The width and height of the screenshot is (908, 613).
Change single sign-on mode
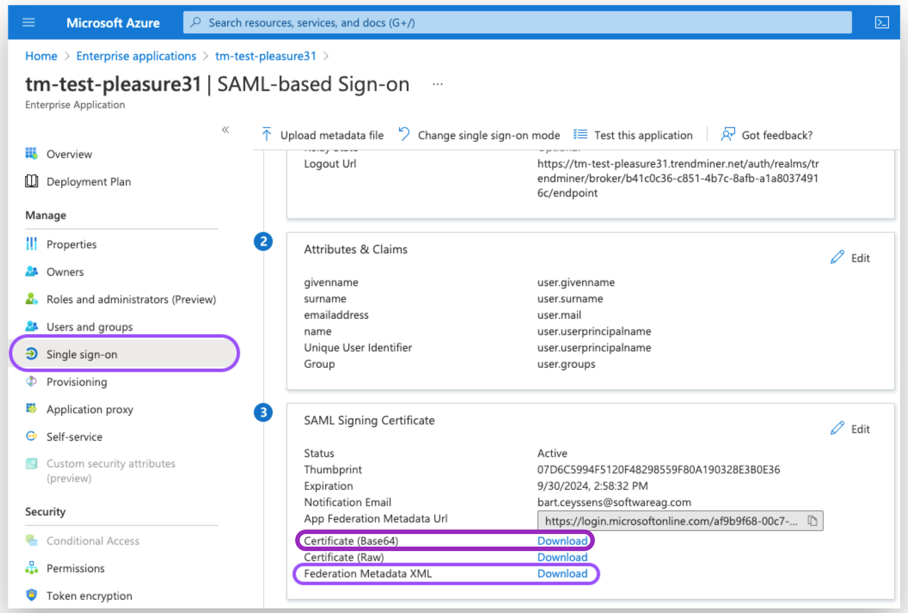tap(488, 135)
